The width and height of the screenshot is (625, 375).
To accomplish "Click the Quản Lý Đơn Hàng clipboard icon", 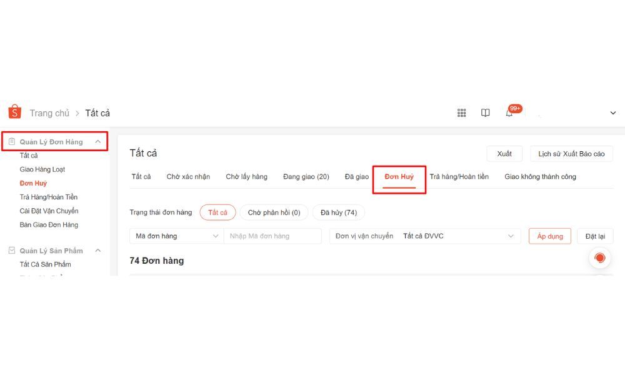I will point(12,141).
